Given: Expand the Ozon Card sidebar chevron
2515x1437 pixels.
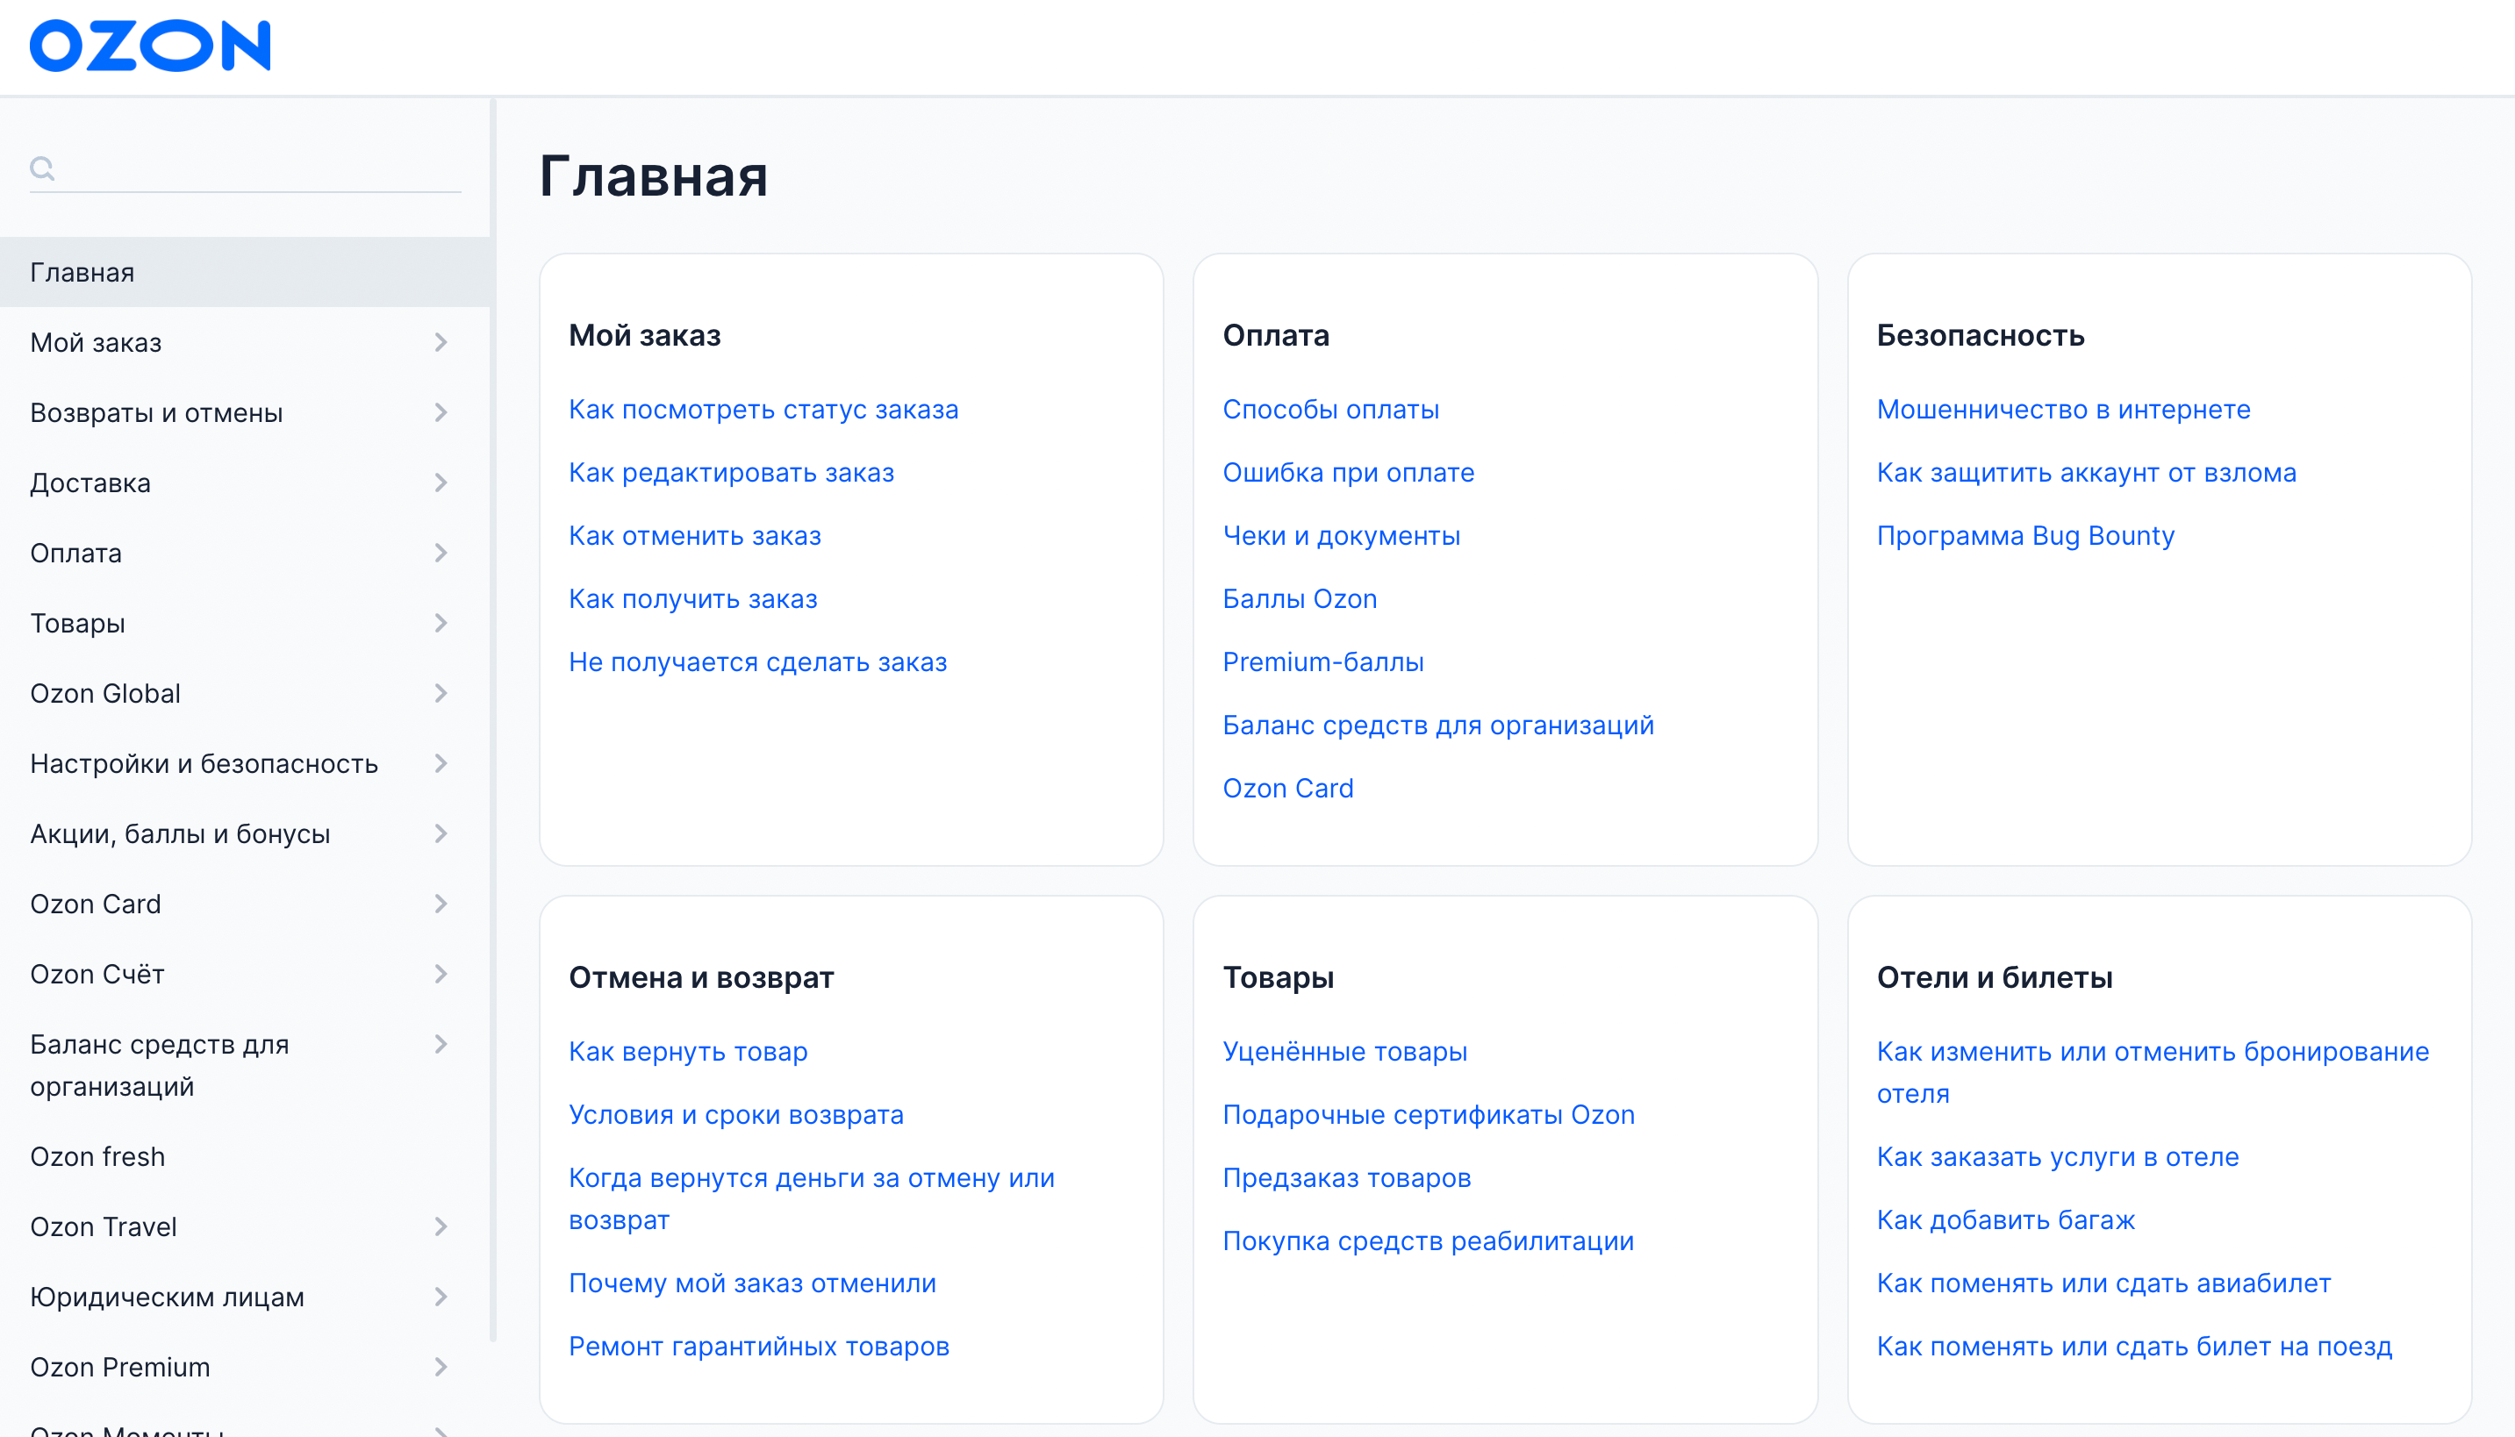Looking at the screenshot, I should [x=441, y=904].
